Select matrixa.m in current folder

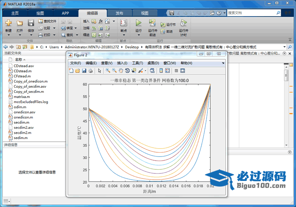(x=22, y=96)
